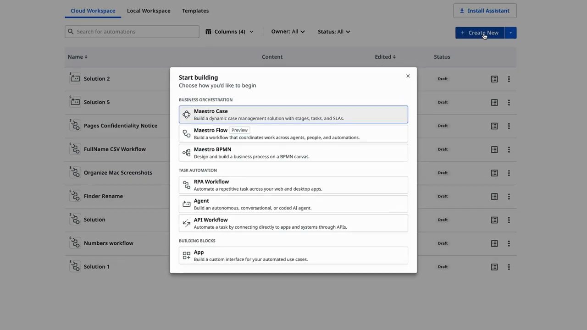587x330 pixels.
Task: Open the Numbers workflow automation
Action: coord(109,243)
